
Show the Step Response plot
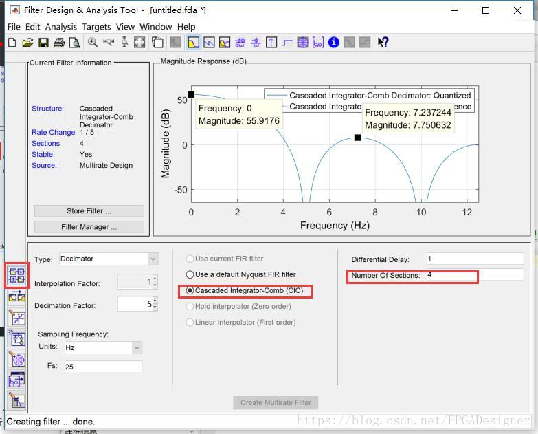click(287, 42)
